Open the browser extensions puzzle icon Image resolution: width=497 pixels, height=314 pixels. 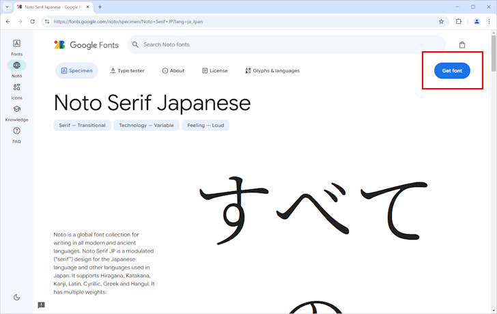(x=459, y=22)
